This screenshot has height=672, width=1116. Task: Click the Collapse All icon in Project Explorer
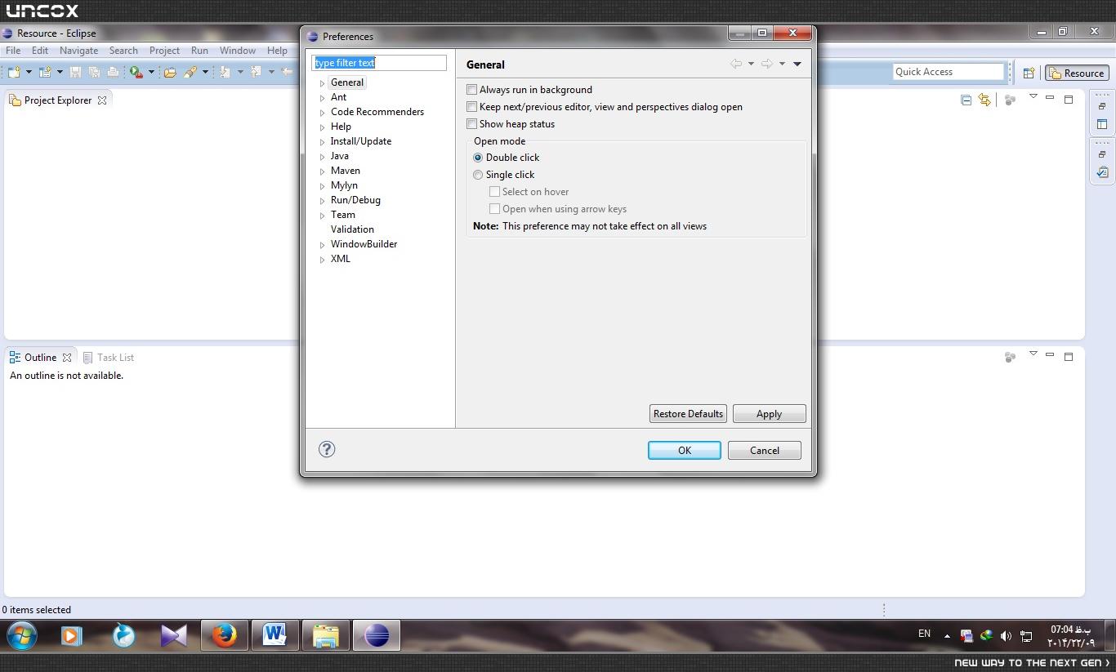(966, 100)
